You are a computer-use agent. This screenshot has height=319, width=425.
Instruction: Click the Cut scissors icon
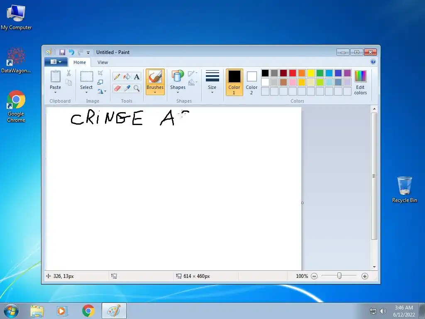coord(68,73)
